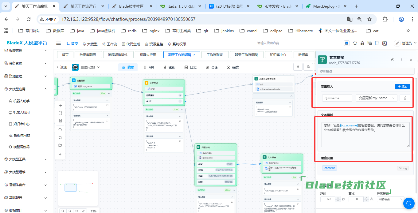Click the search icon in canvas toolbar
The width and height of the screenshot is (418, 213).
pyautogui.click(x=60, y=130)
